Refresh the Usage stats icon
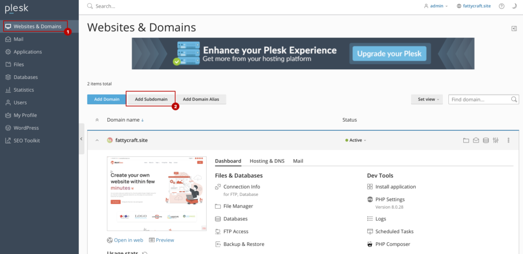The height and width of the screenshot is (254, 523). click(145, 253)
